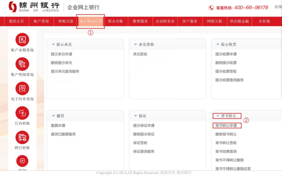Open the cross-bank transfer icon
Viewport: 282px width, 175px height.
click(22, 137)
